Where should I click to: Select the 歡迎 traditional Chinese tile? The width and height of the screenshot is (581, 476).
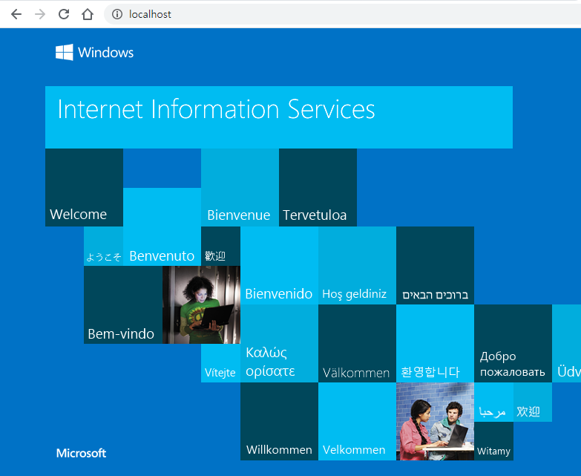(220, 246)
